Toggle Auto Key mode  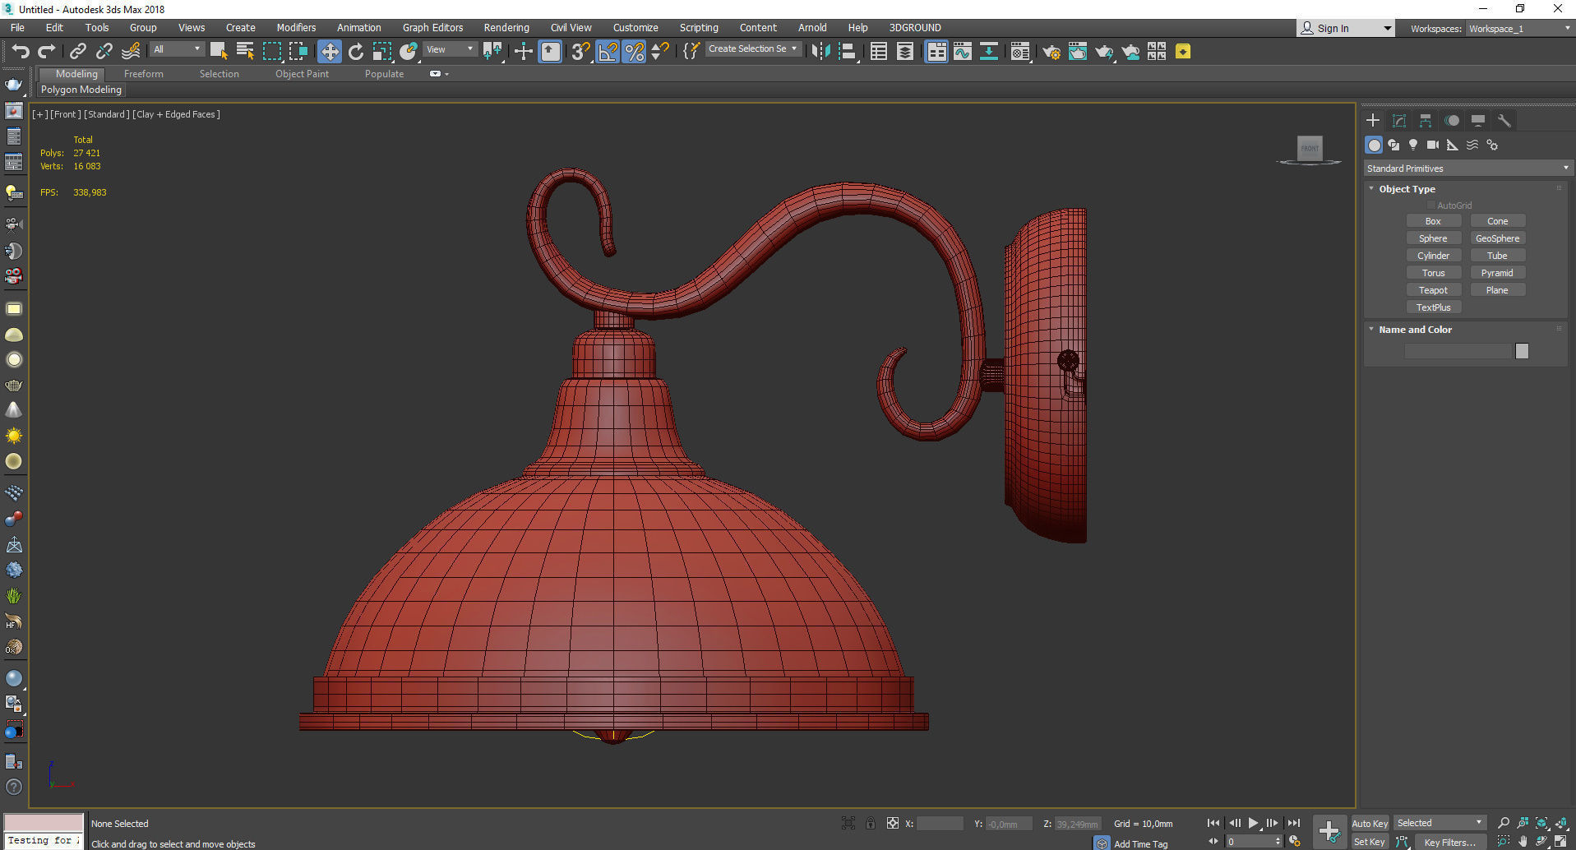click(x=1370, y=823)
